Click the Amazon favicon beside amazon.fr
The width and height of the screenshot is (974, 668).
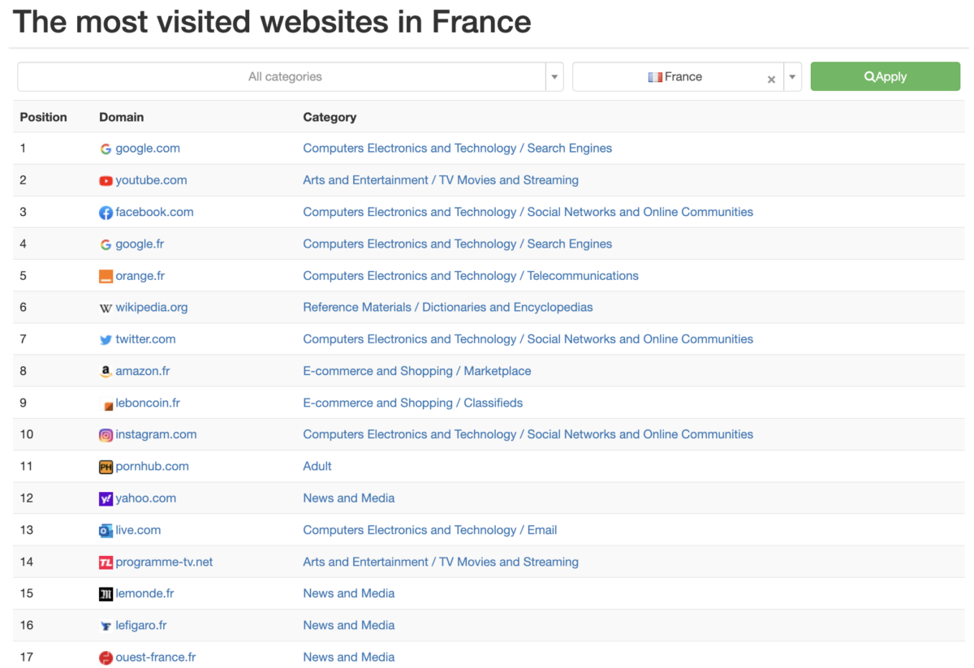tap(106, 372)
